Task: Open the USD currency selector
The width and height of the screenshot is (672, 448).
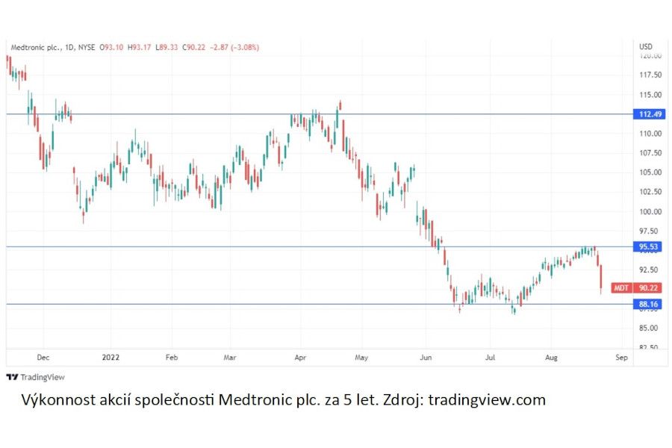Action: click(x=646, y=46)
